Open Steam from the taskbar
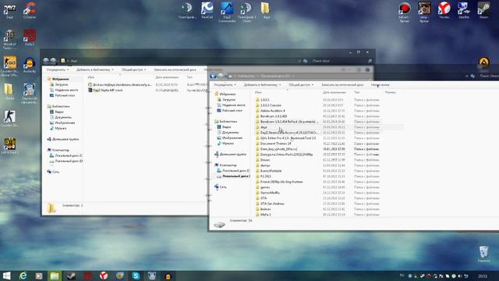Image resolution: width=499 pixels, height=281 pixels. [71, 276]
